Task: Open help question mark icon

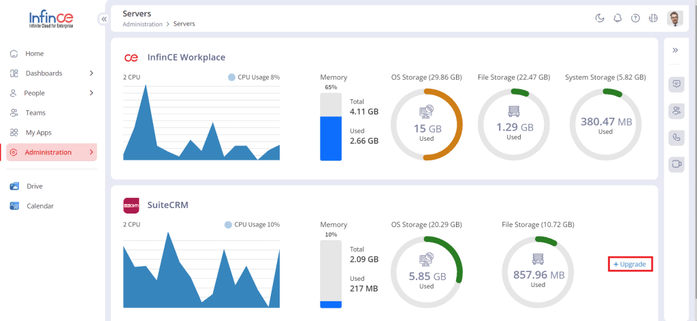Action: click(x=636, y=18)
